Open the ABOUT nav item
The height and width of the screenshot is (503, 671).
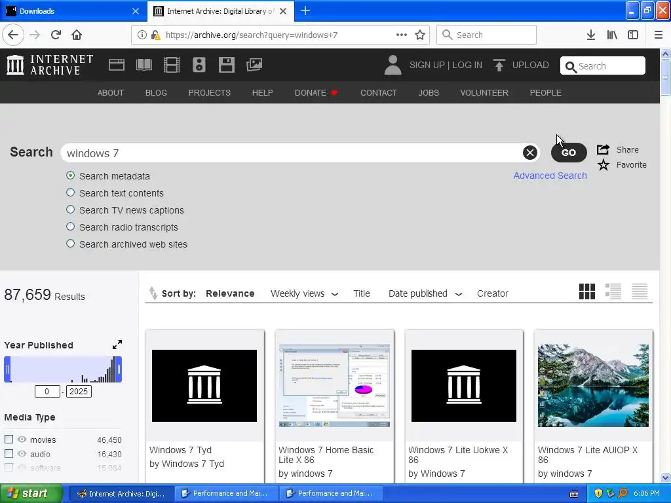(110, 93)
